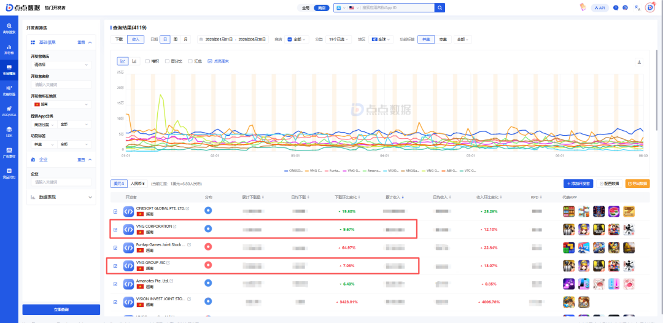
Task: Uncheck the Amanotes Pte. Ltd. row checkbox
Action: coord(115,284)
